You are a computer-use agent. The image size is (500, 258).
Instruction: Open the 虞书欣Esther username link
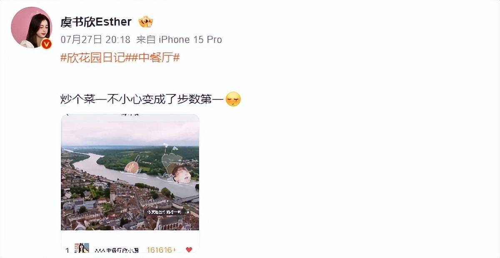[x=96, y=22]
